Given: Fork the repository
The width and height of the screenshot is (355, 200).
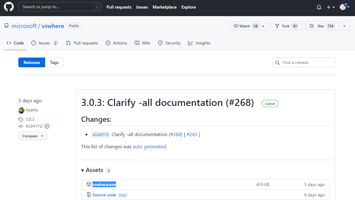Looking at the screenshot, I should tap(287, 26).
